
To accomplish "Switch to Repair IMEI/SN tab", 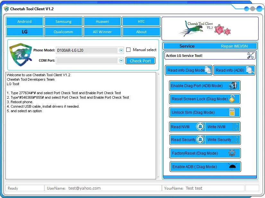I will (x=234, y=46).
